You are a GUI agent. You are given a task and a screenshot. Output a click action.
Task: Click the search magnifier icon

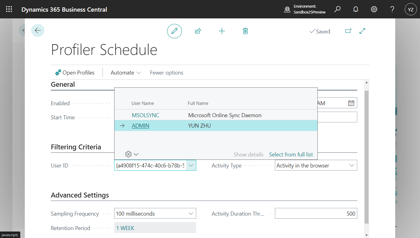[337, 9]
